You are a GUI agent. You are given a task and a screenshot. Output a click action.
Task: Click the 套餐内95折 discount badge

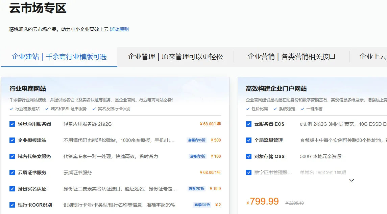click(x=196, y=140)
